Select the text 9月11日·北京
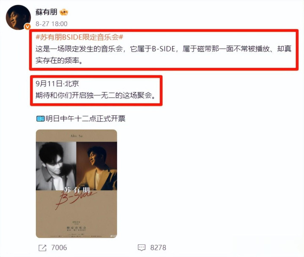The image size is (304, 257). tap(57, 84)
